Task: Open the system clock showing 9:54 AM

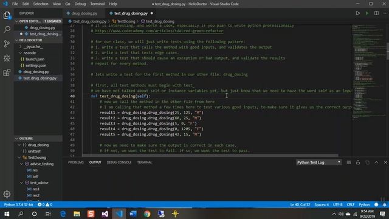Action: click(x=367, y=214)
